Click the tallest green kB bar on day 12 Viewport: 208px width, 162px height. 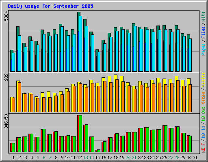click(80, 134)
